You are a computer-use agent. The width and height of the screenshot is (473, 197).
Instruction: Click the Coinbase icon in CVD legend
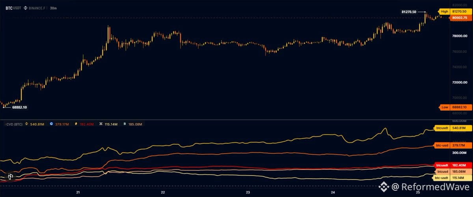pos(51,124)
